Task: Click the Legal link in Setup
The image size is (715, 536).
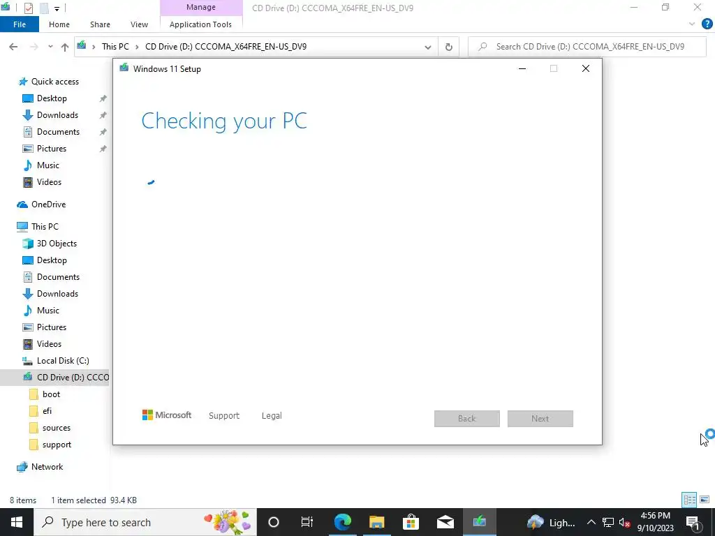Action: [x=272, y=416]
